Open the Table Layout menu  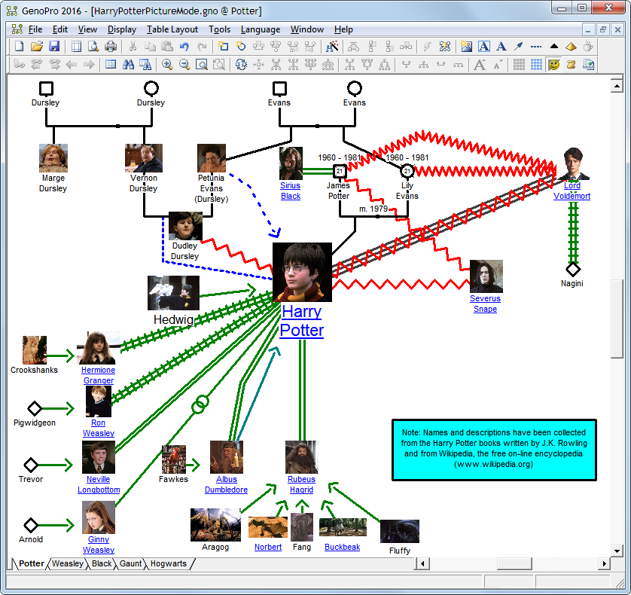172,29
